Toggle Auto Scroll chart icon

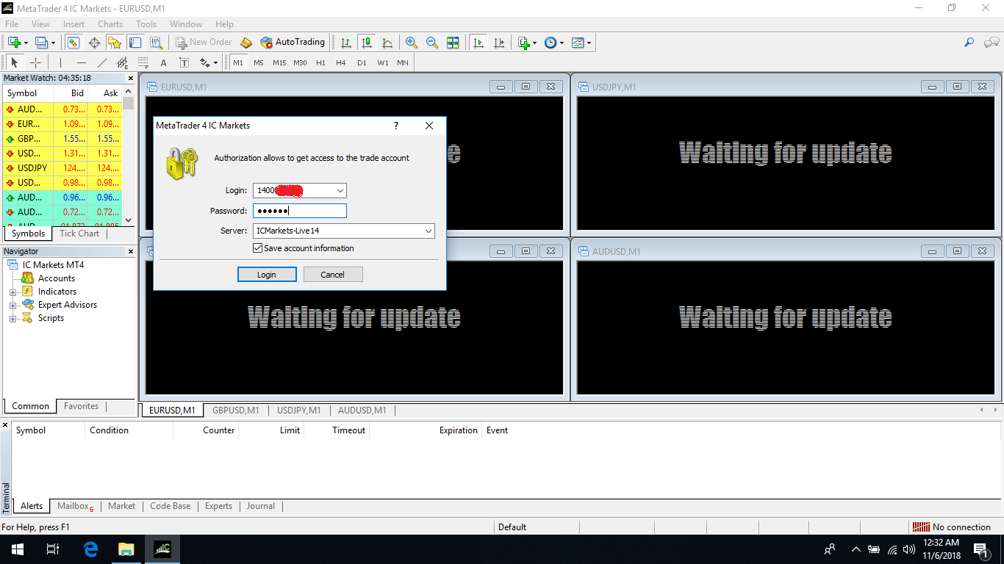[478, 43]
